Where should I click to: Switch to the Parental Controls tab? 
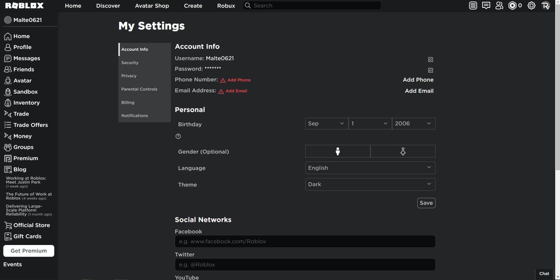[x=145, y=89]
